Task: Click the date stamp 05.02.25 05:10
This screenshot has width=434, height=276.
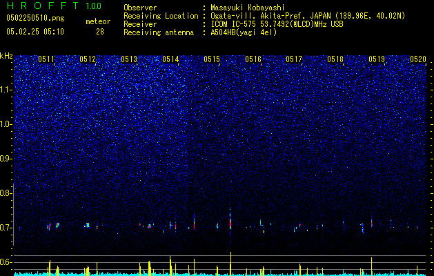Action: tap(35, 32)
